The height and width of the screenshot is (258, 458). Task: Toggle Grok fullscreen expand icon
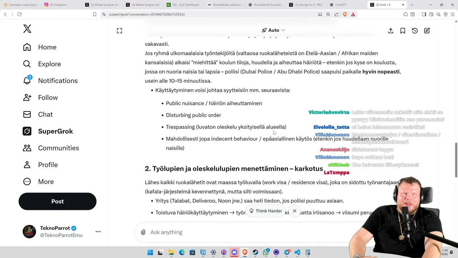point(120,31)
